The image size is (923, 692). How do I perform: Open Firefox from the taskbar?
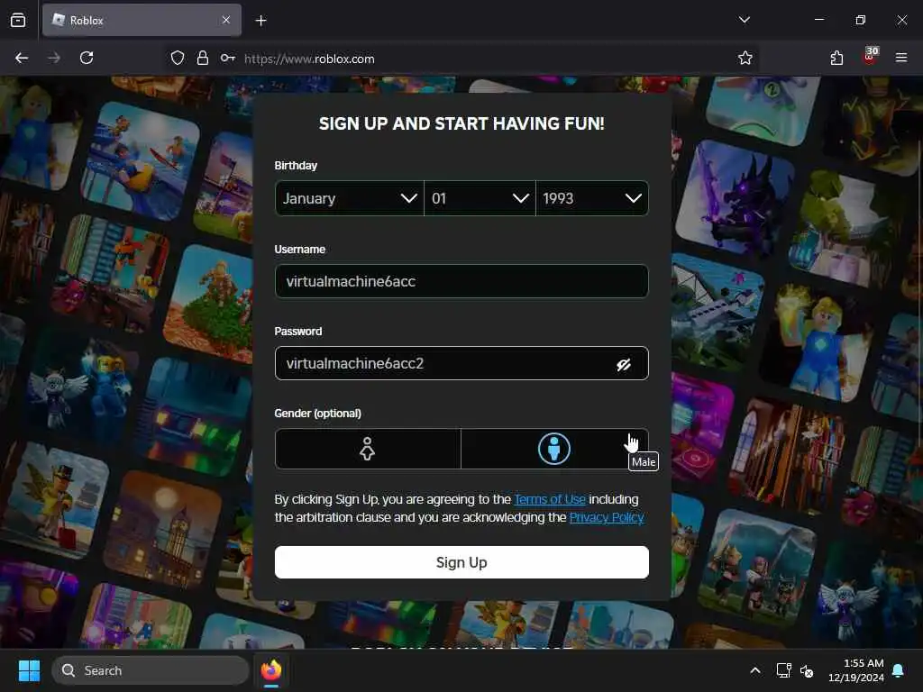271,670
